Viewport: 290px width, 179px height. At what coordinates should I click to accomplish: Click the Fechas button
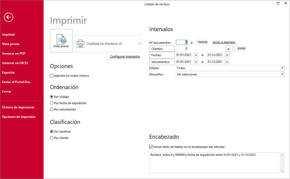click(162, 55)
